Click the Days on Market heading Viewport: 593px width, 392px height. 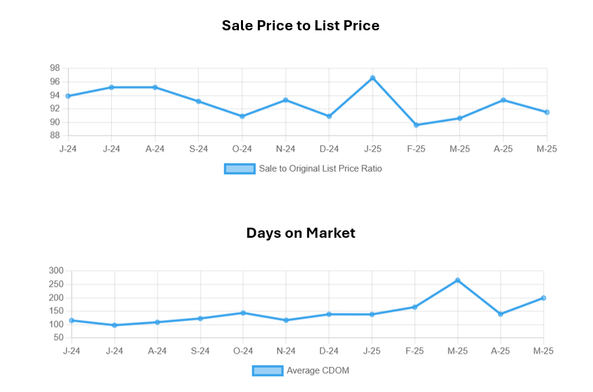tap(300, 233)
